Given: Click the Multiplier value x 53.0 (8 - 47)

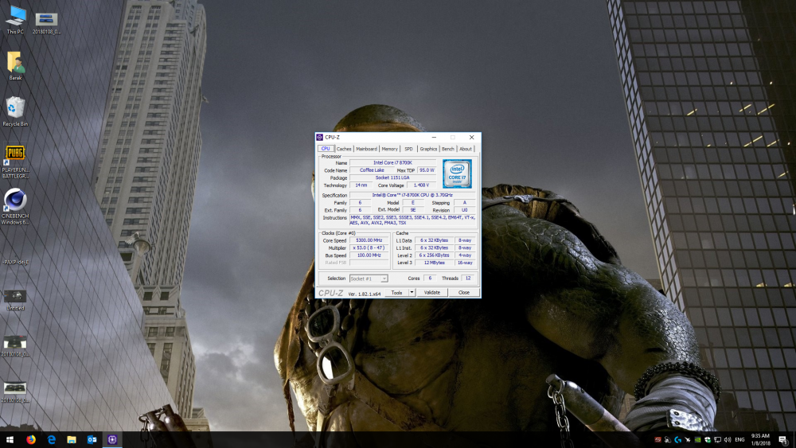Looking at the screenshot, I should pos(369,248).
